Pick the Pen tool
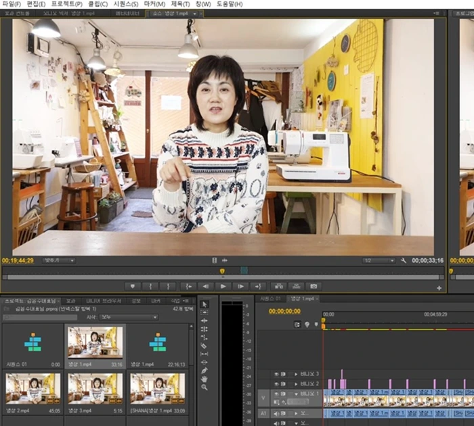This screenshot has height=426, width=474. click(204, 370)
